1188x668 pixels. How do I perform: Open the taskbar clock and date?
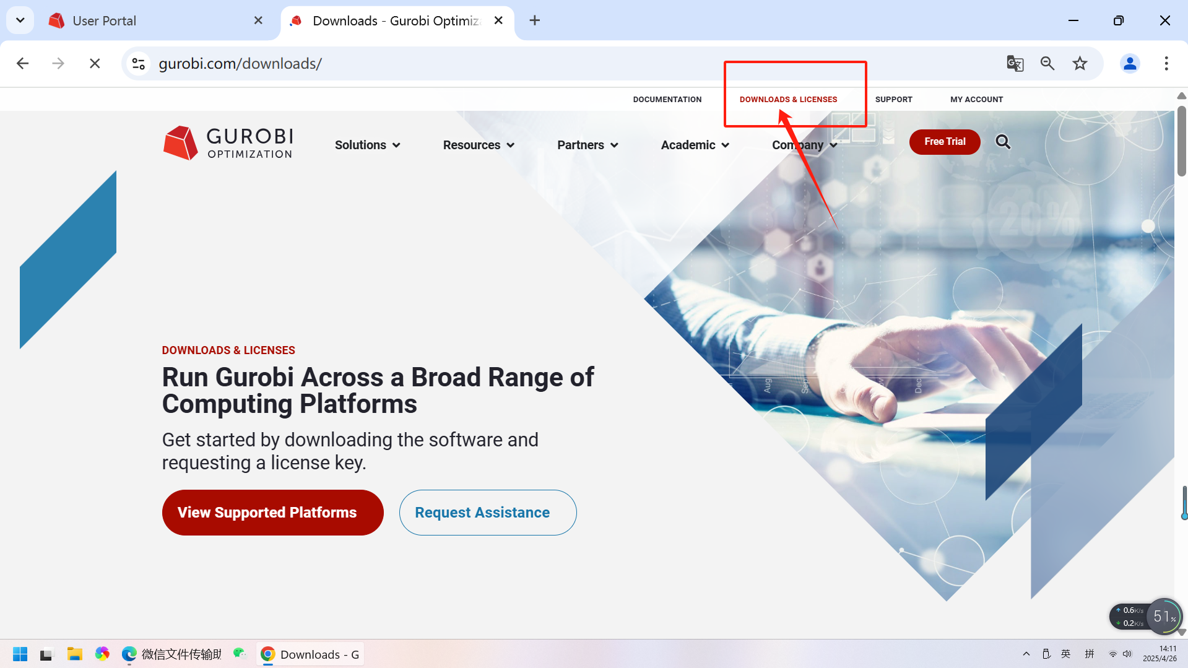coord(1160,654)
